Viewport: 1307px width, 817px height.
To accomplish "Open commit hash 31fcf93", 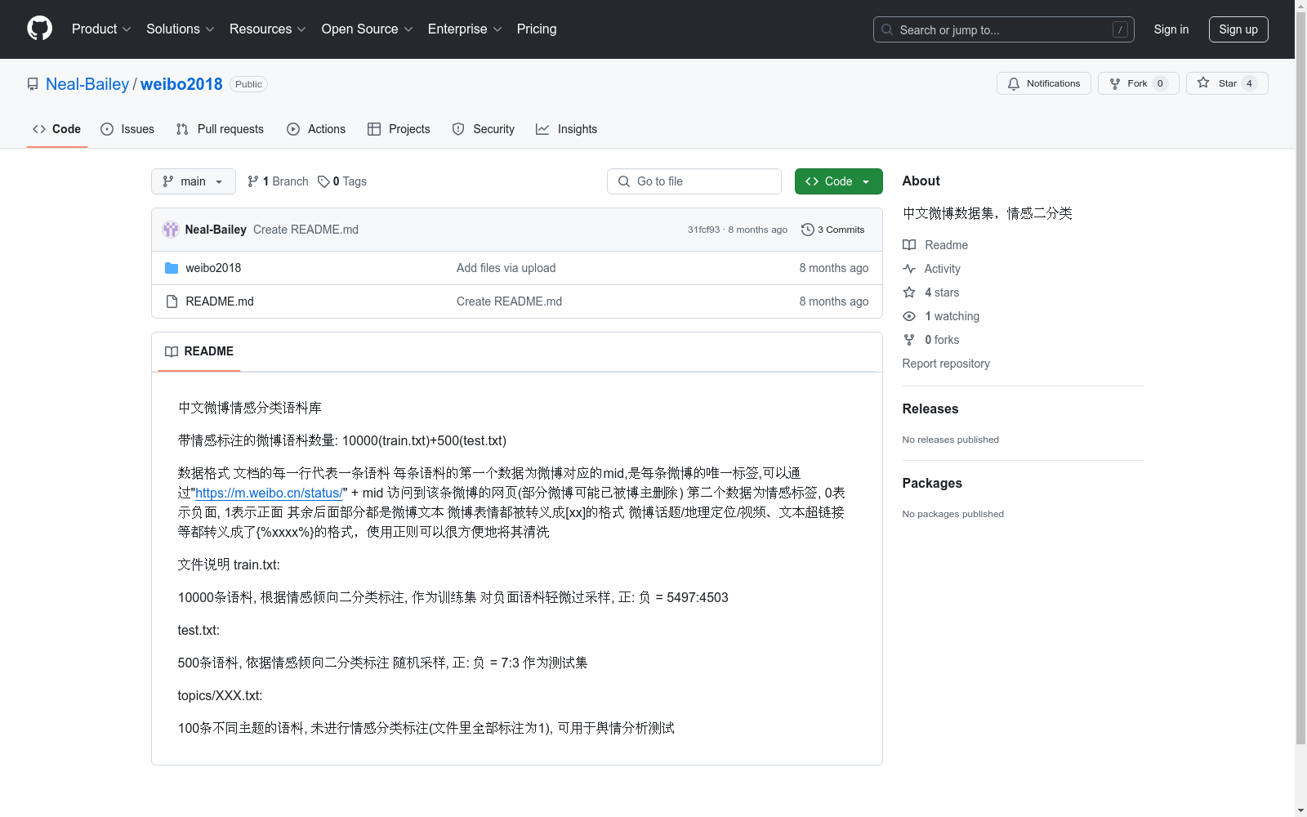I will 703,230.
